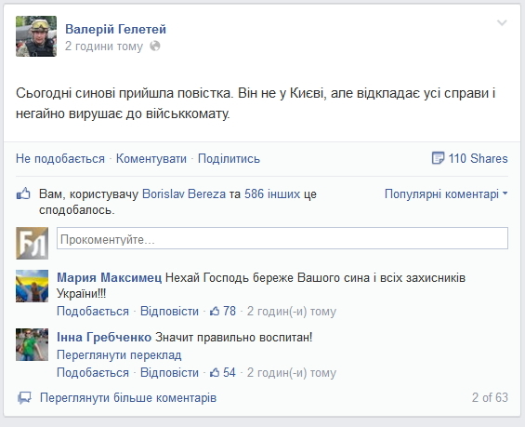This screenshot has height=427, width=525.
Task: Open post options chevron menu
Action: 502,22
